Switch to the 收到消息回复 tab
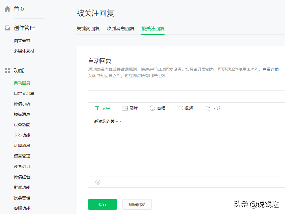 click(x=120, y=28)
